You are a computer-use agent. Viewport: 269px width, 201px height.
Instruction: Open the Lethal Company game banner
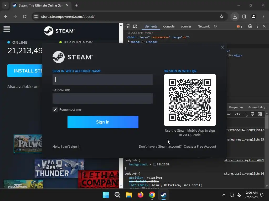[98, 179]
